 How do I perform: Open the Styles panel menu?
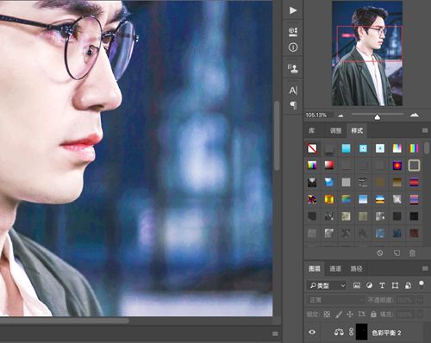coord(425,131)
